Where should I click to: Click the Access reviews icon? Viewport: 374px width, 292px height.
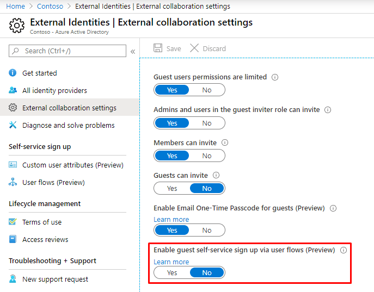[x=13, y=239]
